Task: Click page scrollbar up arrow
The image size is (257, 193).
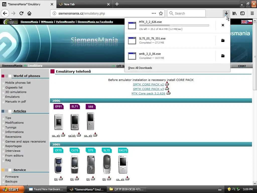Action: (x=255, y=21)
